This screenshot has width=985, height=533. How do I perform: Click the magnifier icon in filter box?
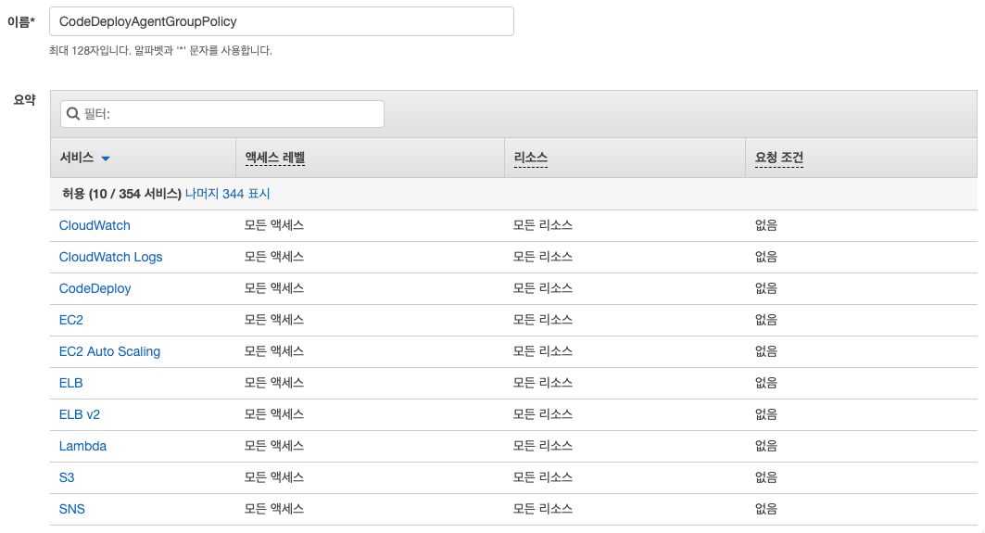[x=73, y=114]
